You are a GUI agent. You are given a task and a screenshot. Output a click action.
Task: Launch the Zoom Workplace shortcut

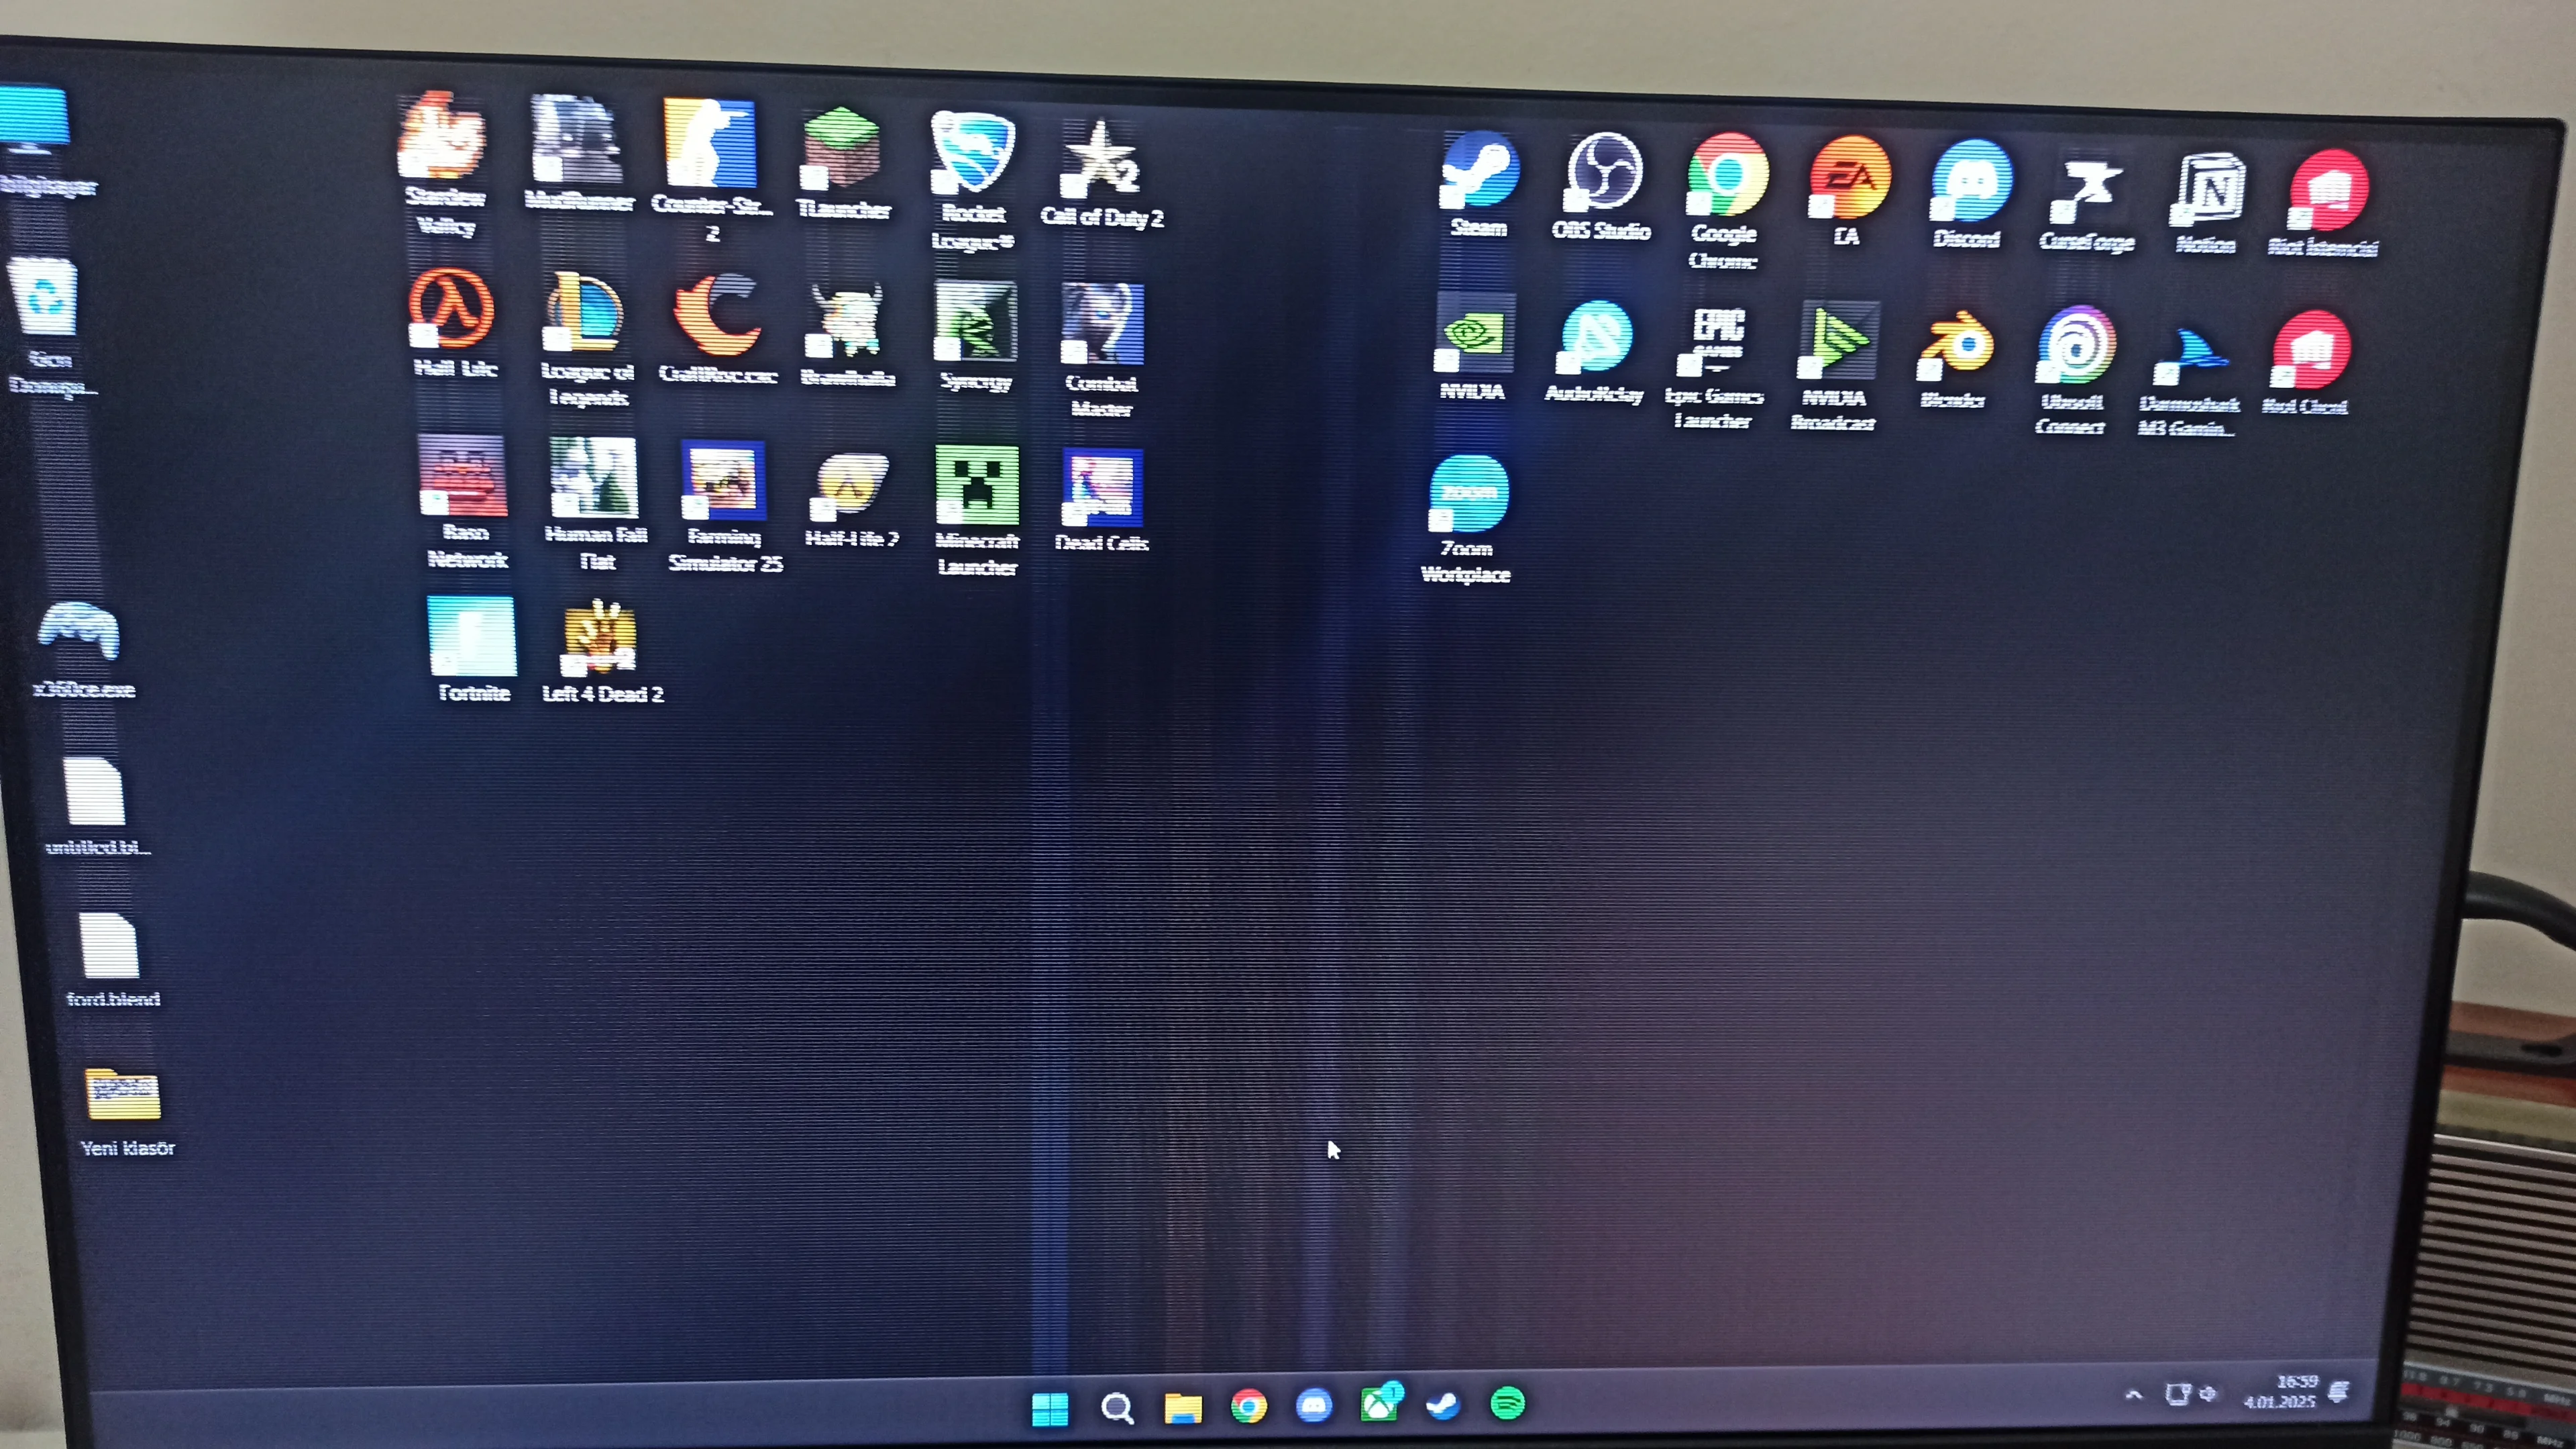point(1468,493)
